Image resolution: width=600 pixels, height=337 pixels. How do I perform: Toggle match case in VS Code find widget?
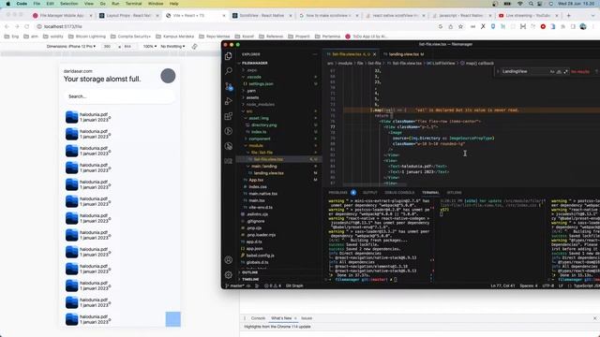(x=552, y=71)
